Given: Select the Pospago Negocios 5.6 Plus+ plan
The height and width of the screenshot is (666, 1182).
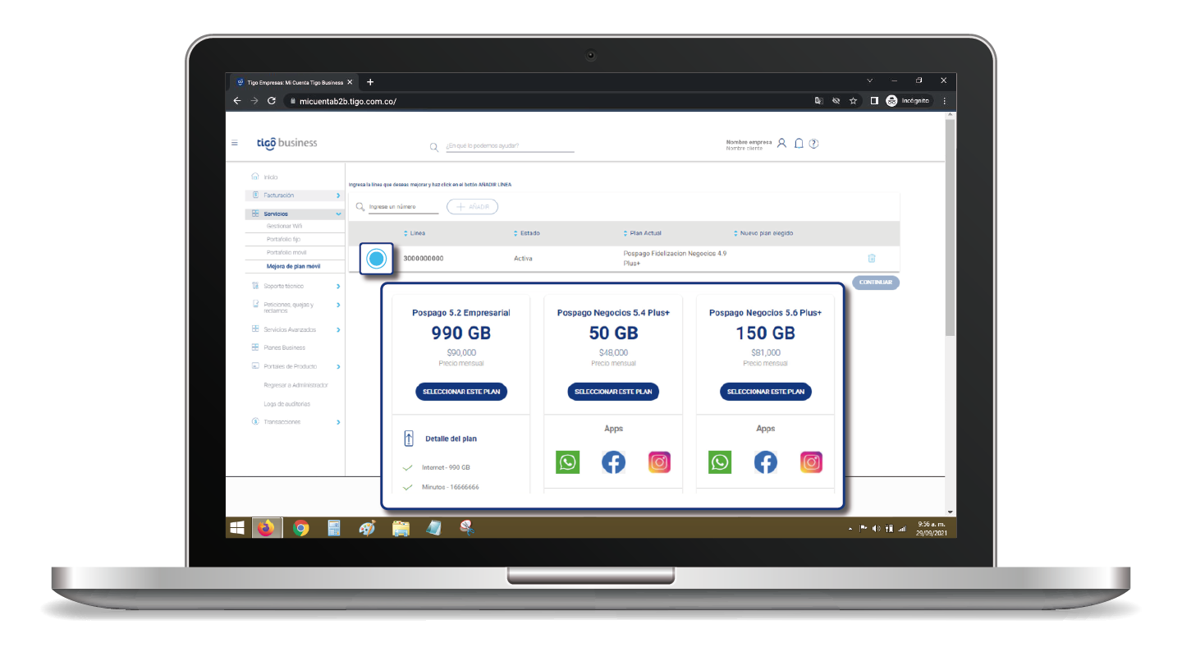Looking at the screenshot, I should (x=766, y=392).
